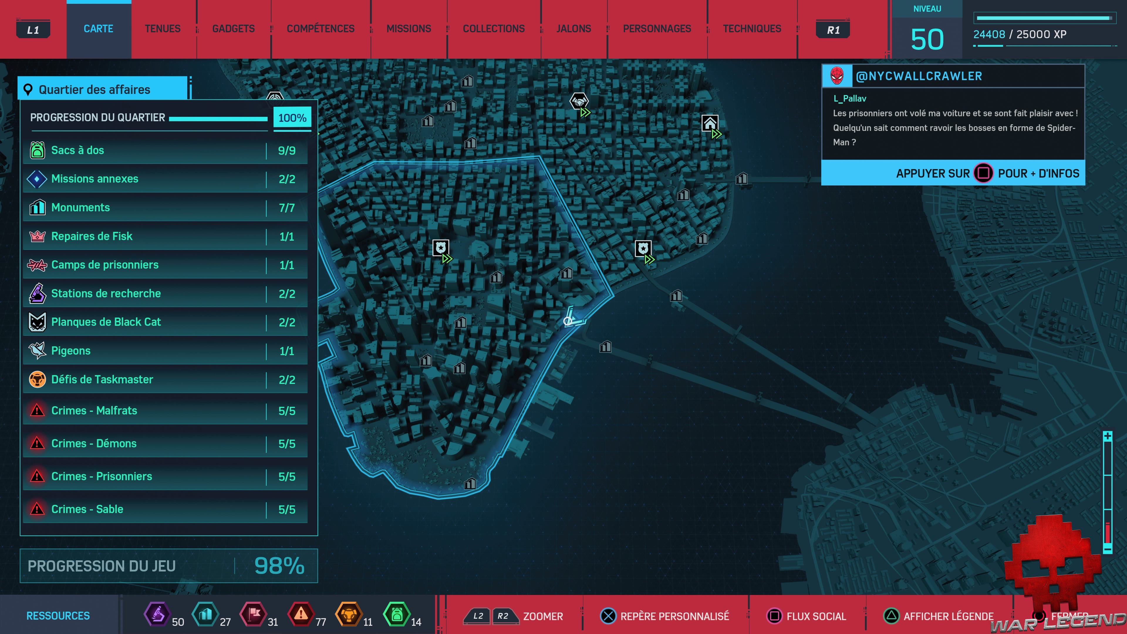Select the Défis de Taskmaster icon

click(x=37, y=379)
